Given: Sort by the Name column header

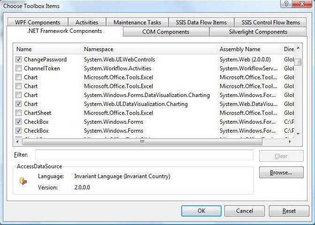Looking at the screenshot, I should pos(47,49).
